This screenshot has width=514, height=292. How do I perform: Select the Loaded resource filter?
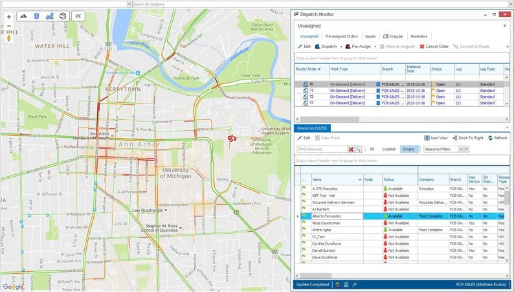(388, 149)
